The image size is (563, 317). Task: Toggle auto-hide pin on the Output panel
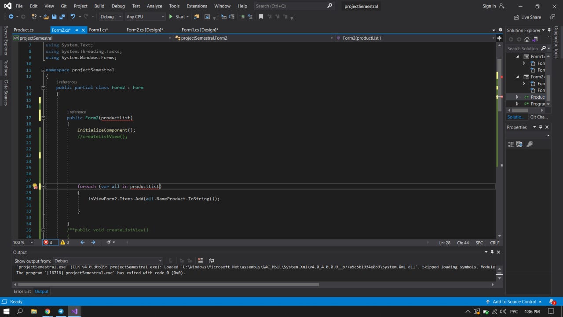click(492, 252)
